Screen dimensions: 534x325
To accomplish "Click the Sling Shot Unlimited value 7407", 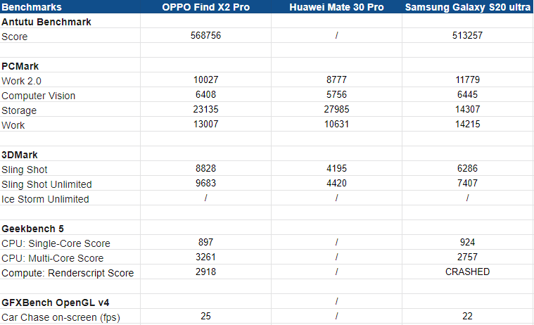I will point(467,184).
